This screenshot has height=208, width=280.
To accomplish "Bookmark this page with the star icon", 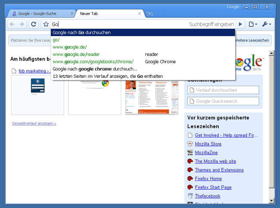I will [46, 24].
